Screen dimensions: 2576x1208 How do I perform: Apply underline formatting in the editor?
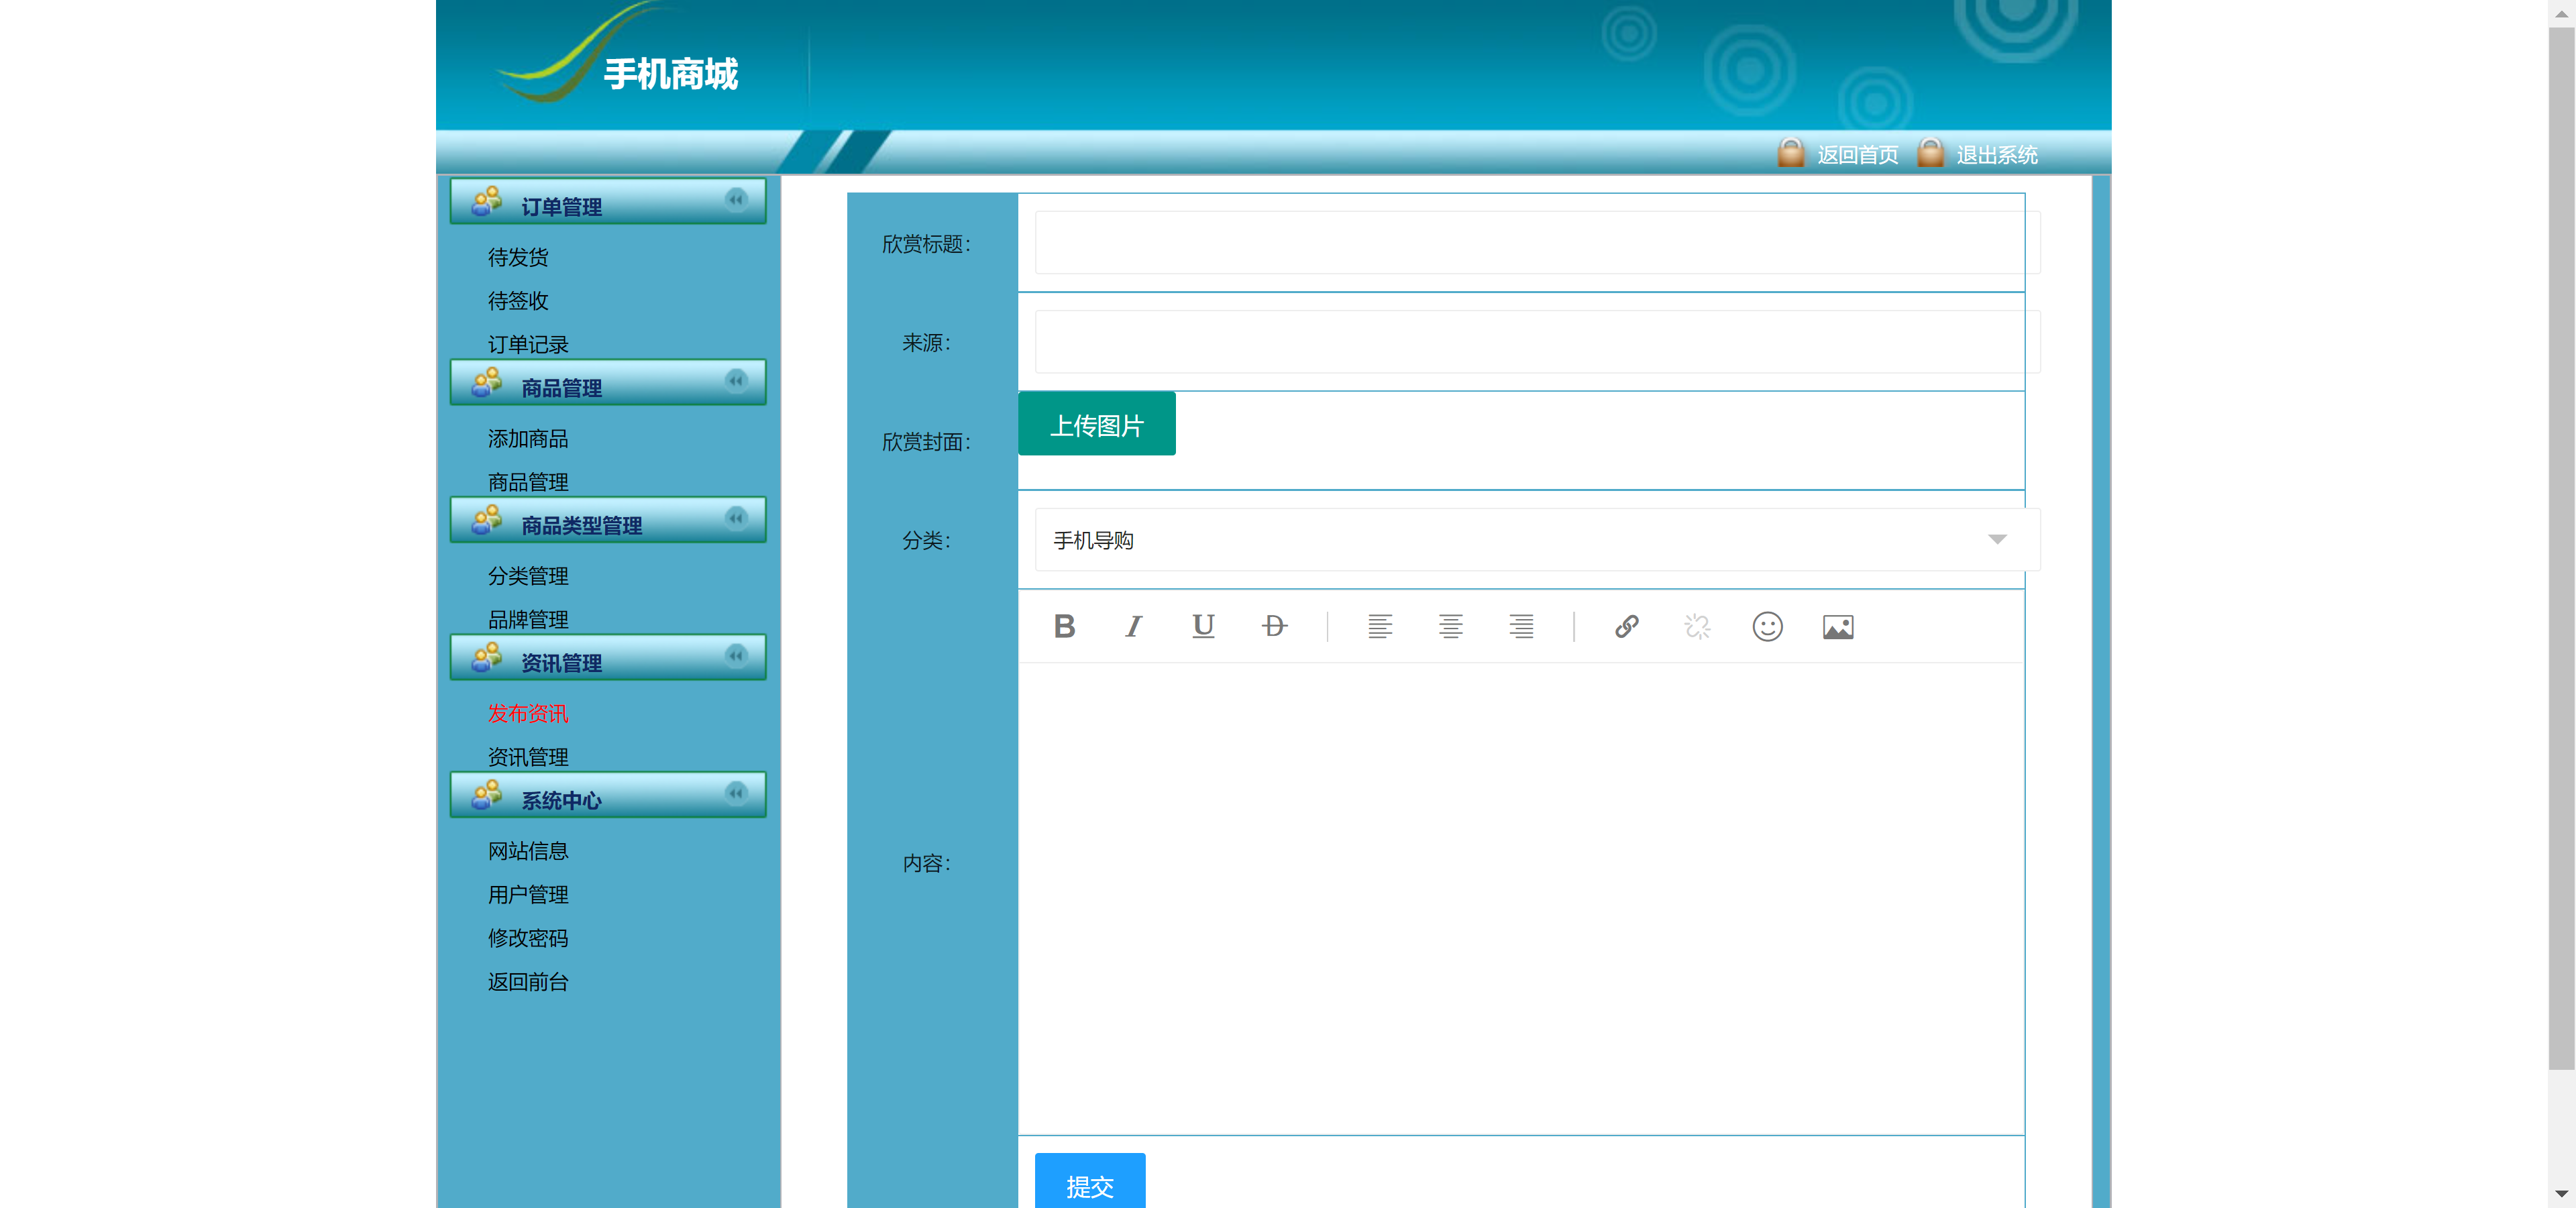1203,626
